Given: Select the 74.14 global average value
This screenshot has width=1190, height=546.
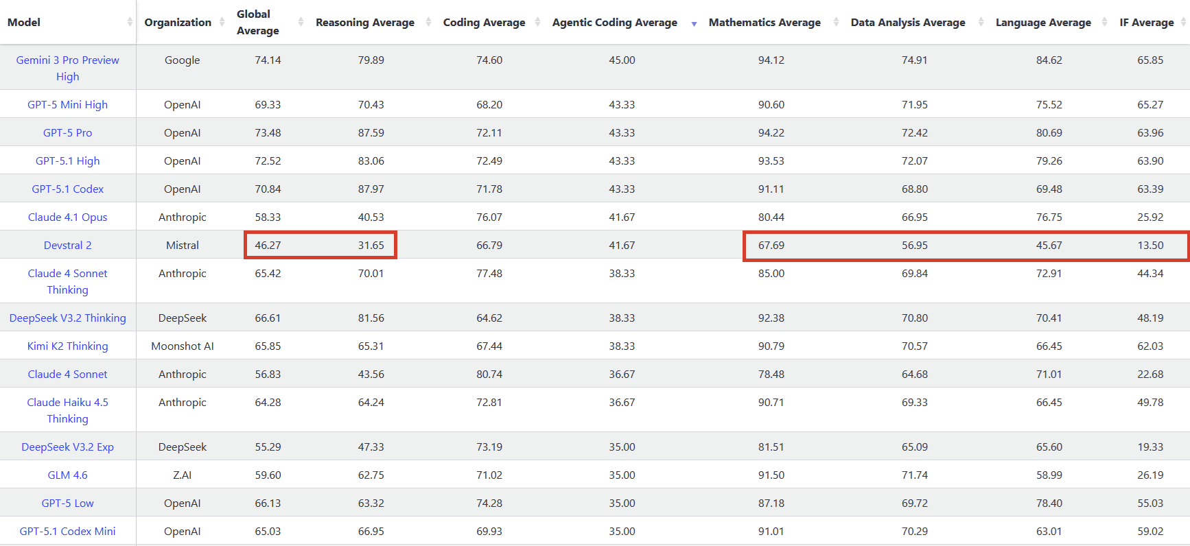Looking at the screenshot, I should 268,60.
